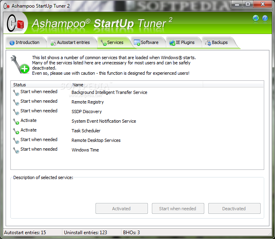Select the Remote Registry service
The image size is (275, 239).
pyautogui.click(x=88, y=102)
